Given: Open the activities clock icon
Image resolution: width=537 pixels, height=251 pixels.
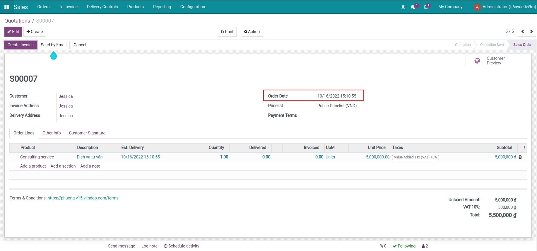Looking at the screenshot, I should (426, 7).
